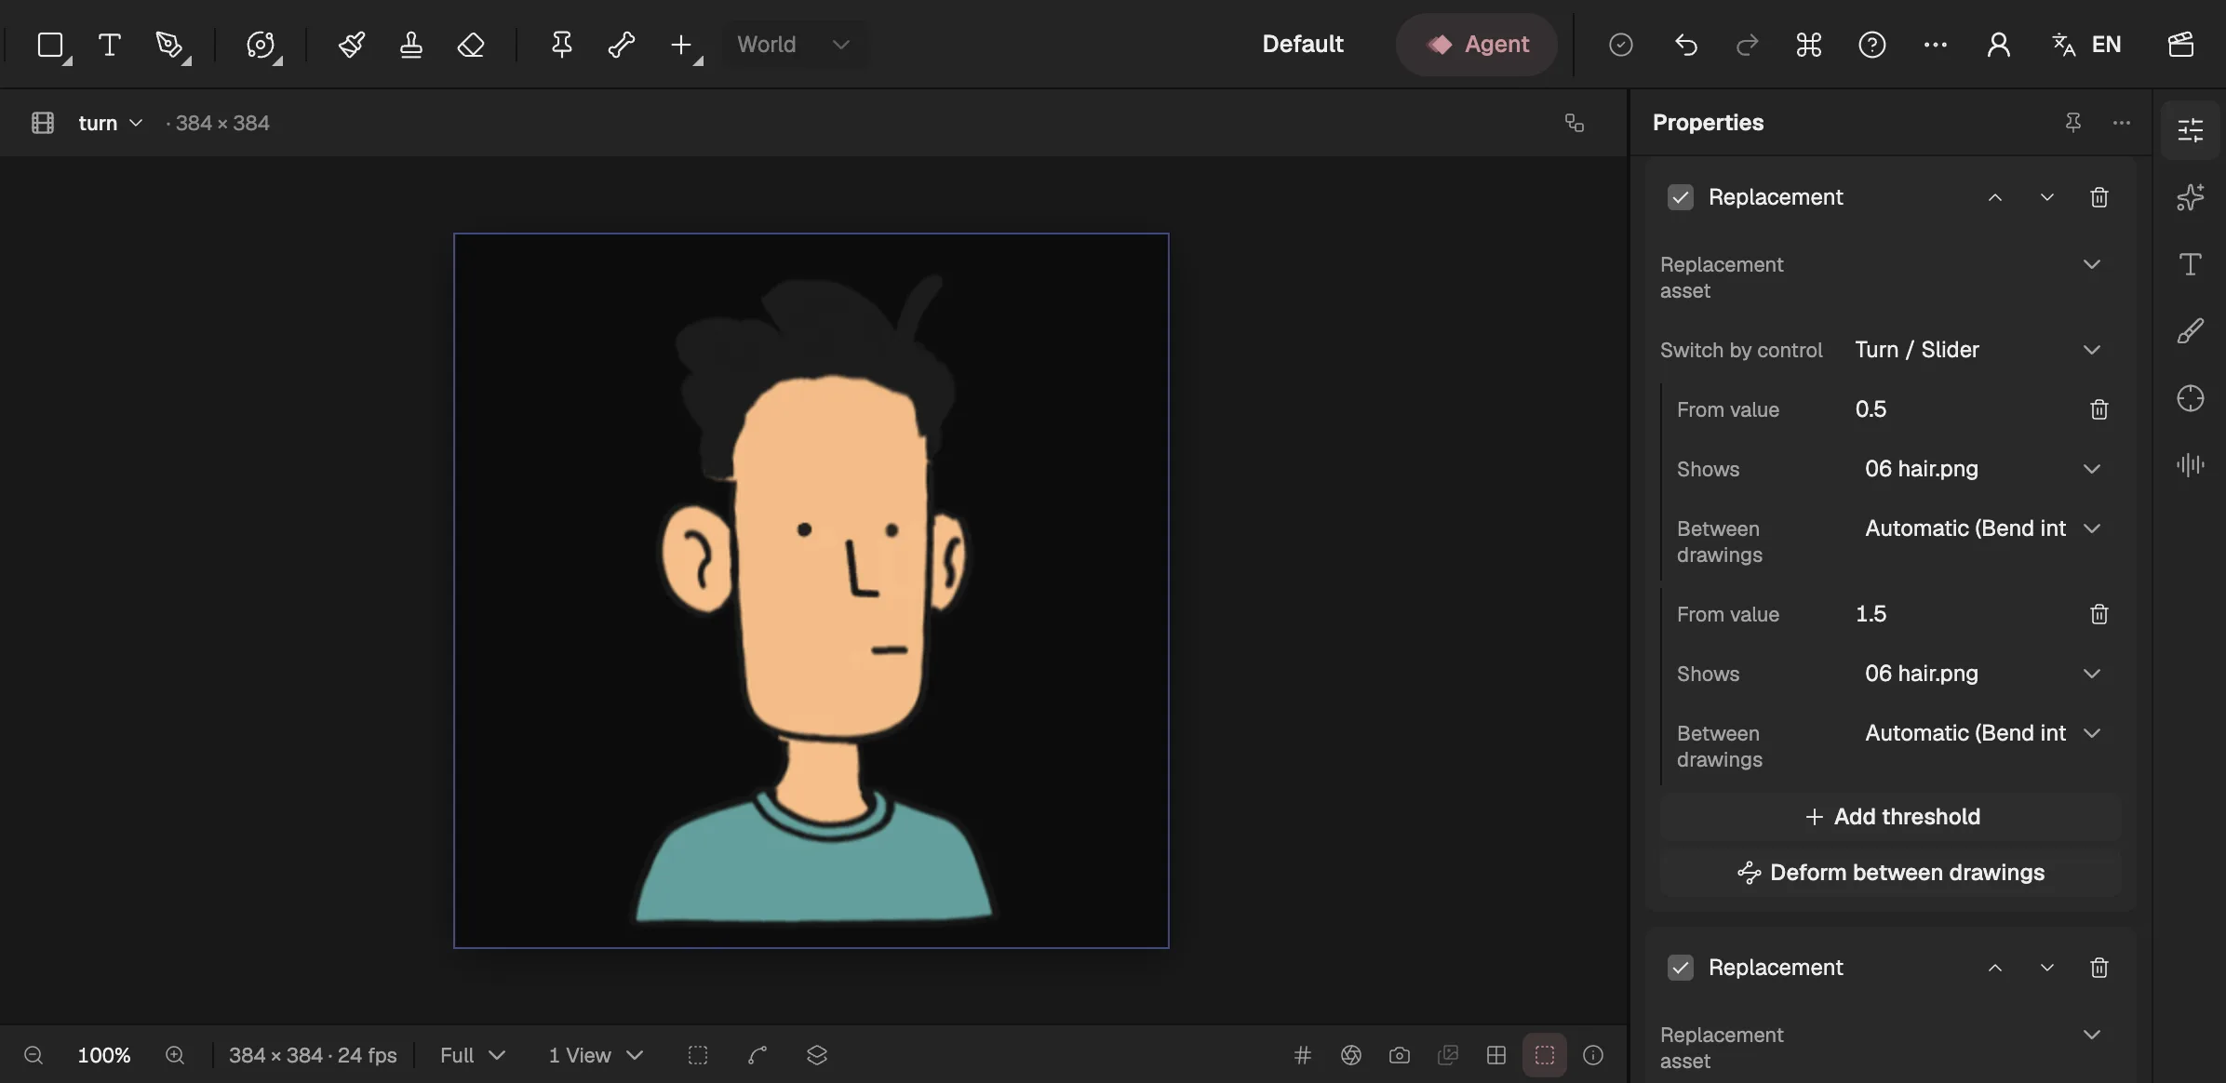This screenshot has height=1083, width=2226.
Task: Select the pin tool in the top toolbar
Action: pos(561,45)
